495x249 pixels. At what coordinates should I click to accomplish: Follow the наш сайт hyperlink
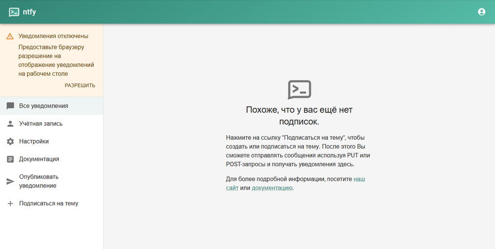(359, 179)
